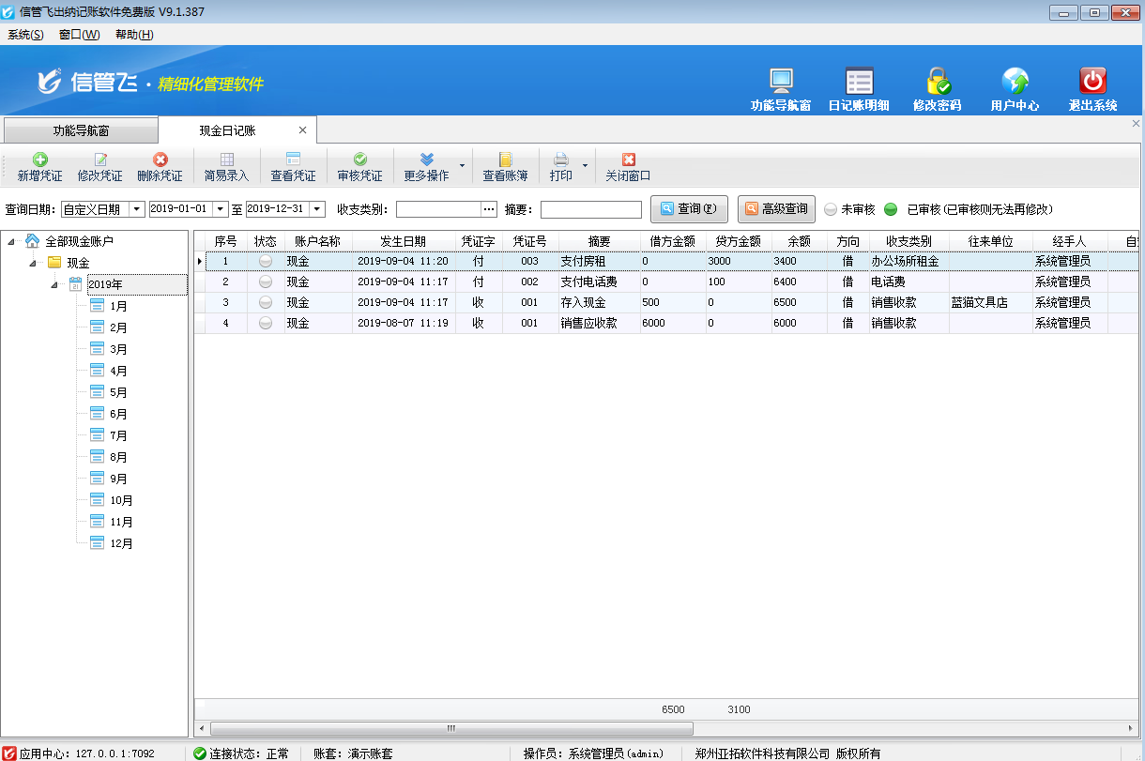The image size is (1145, 761).
Task: Open 日记账明细 from the top banner
Action: tap(858, 87)
